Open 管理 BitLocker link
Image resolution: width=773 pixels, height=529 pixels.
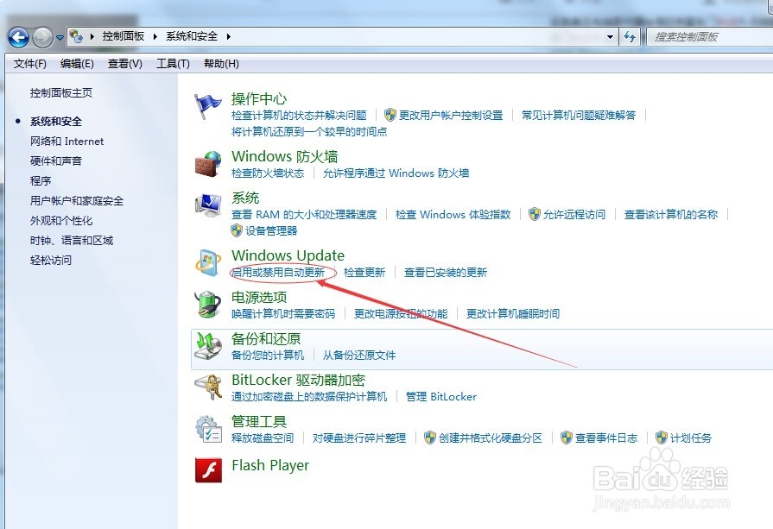pos(441,396)
